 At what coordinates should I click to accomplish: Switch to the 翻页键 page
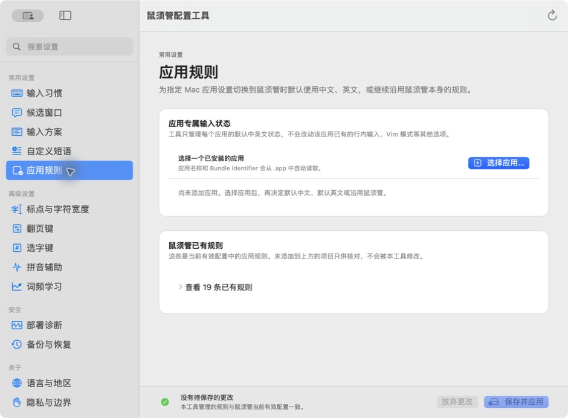click(69, 228)
